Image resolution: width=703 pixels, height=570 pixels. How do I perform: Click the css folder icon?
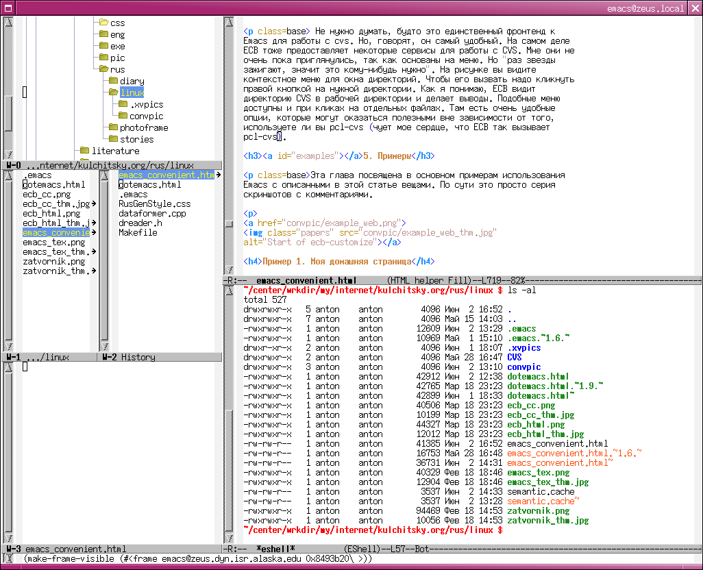[103, 23]
